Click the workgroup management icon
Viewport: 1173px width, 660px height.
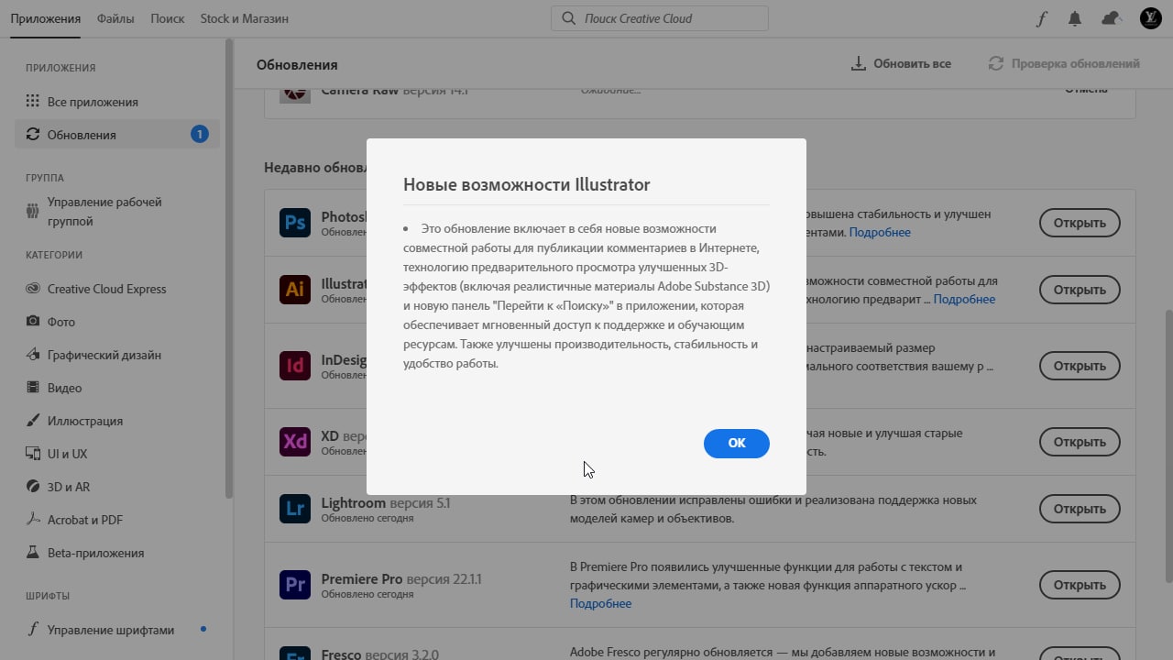(33, 212)
